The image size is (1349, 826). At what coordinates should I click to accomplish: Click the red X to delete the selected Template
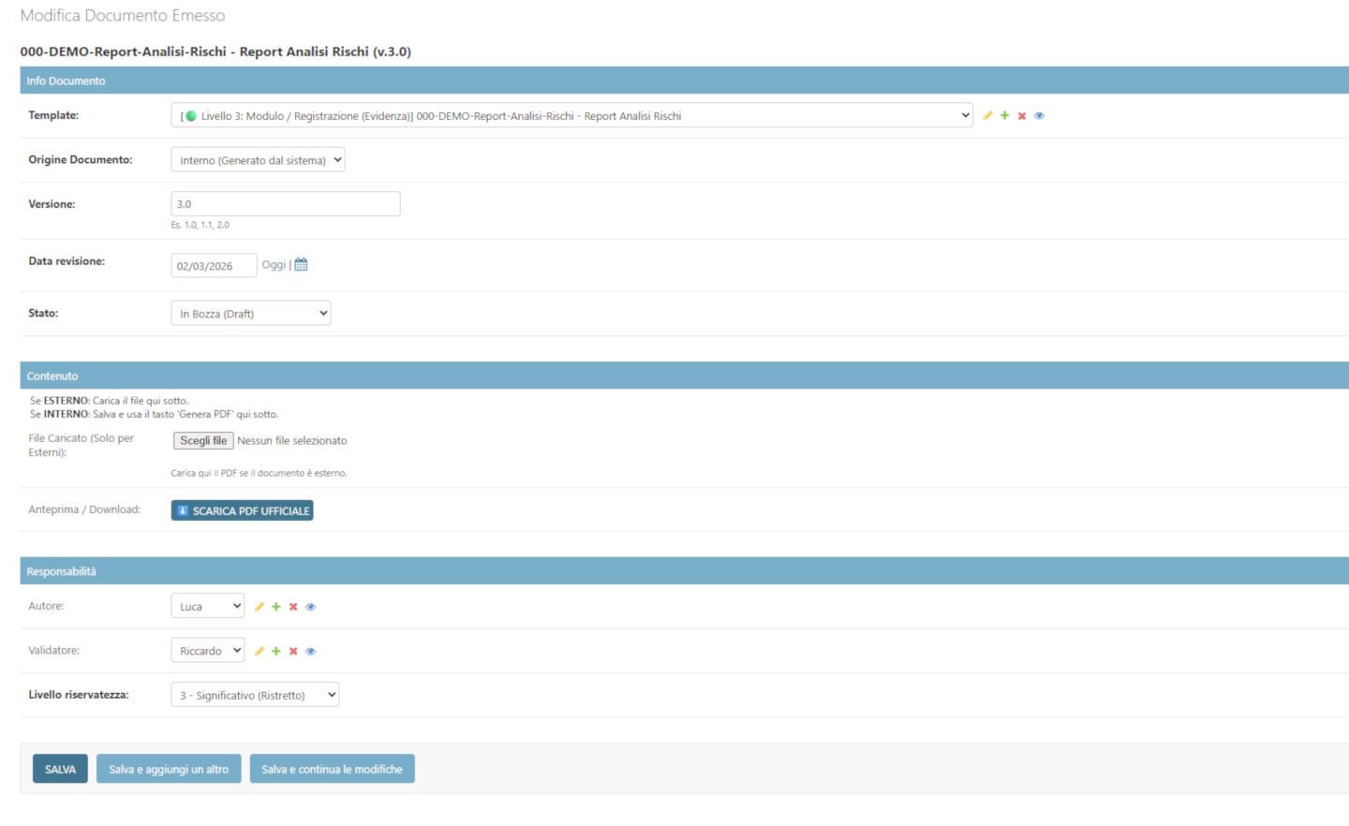[x=1022, y=115]
